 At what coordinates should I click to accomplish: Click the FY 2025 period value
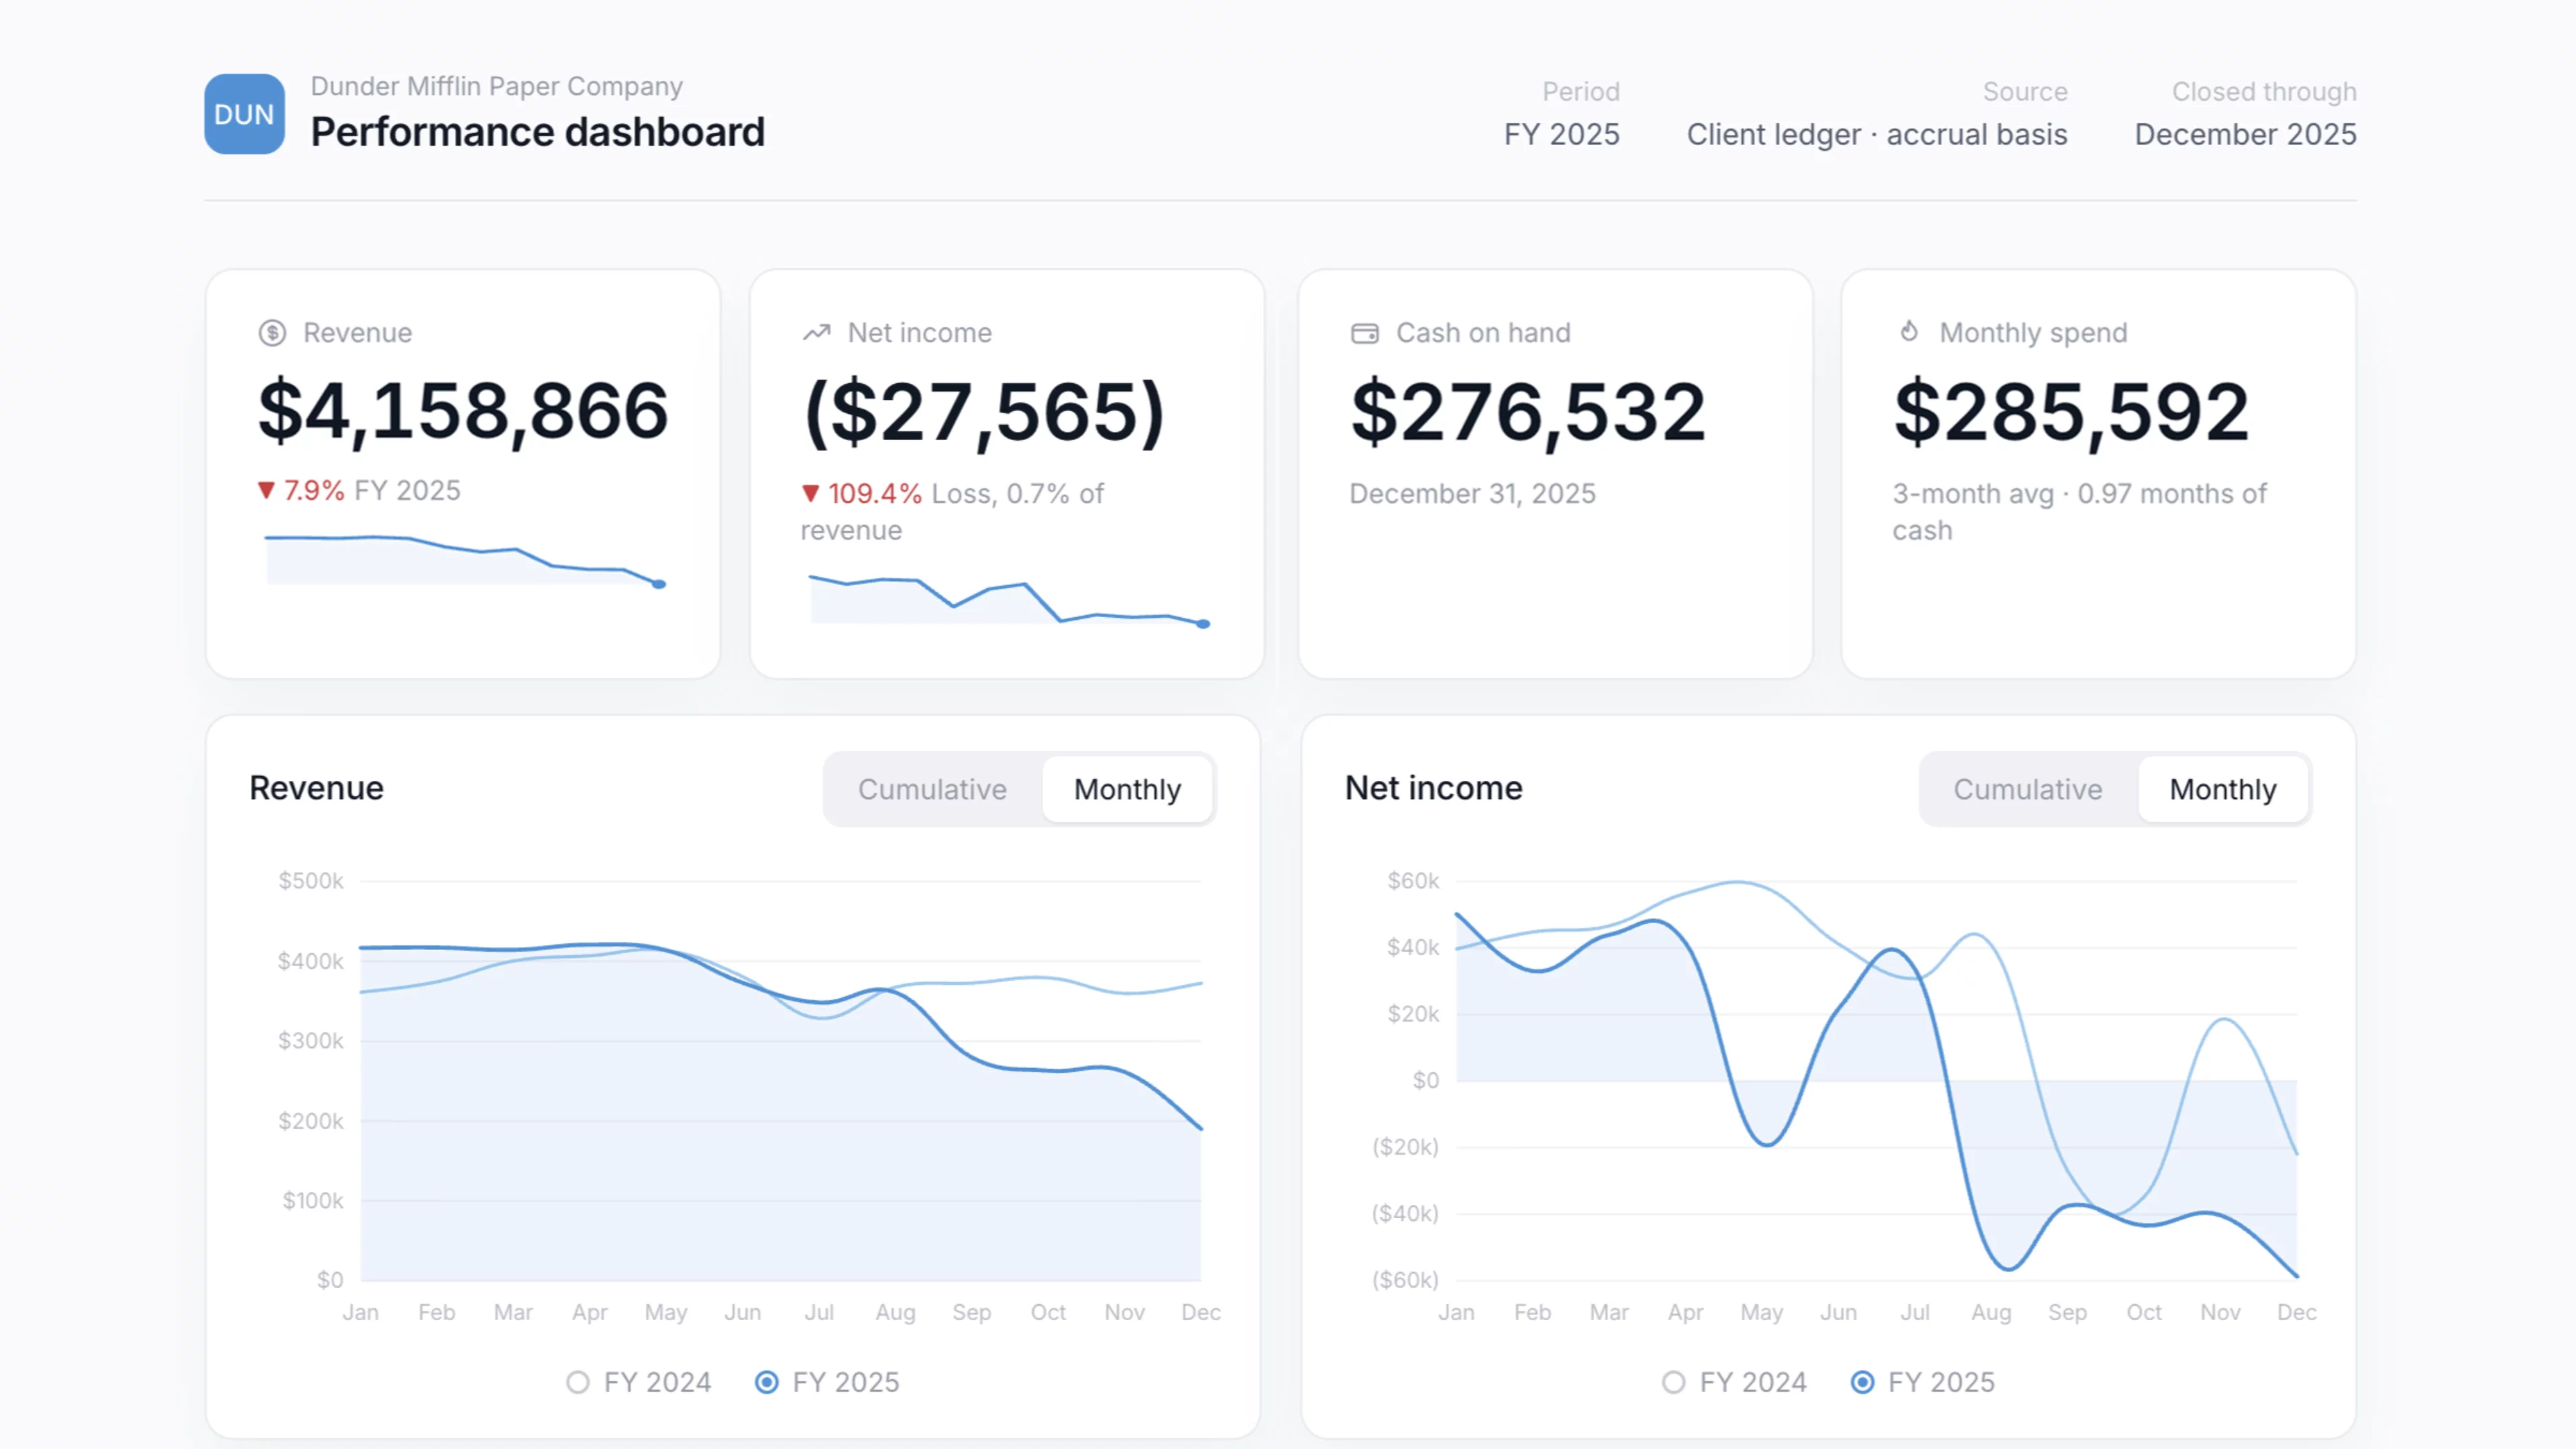[x=1561, y=134]
